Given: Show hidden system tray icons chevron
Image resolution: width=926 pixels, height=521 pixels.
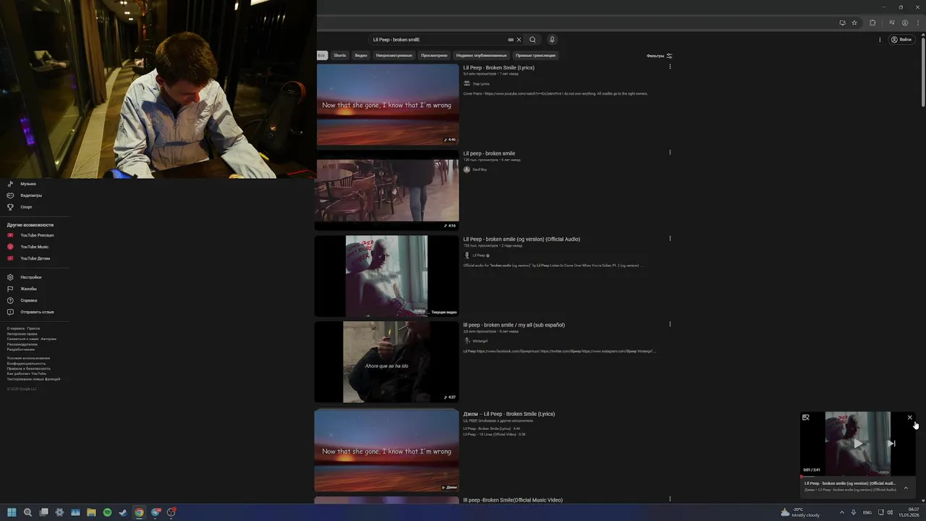Looking at the screenshot, I should [841, 512].
